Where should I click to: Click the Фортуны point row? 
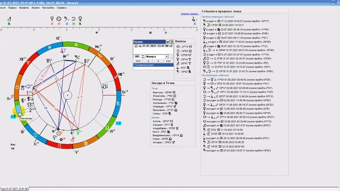coord(164,92)
